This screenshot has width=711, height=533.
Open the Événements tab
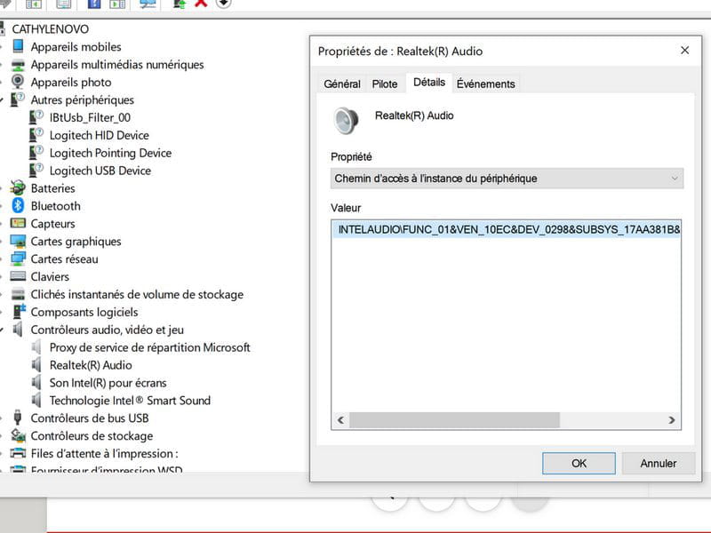coord(485,84)
